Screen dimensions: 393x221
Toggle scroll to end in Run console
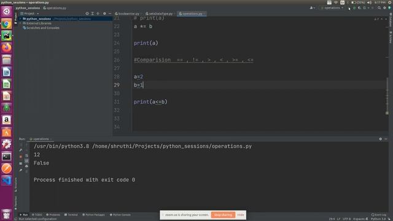[26, 161]
